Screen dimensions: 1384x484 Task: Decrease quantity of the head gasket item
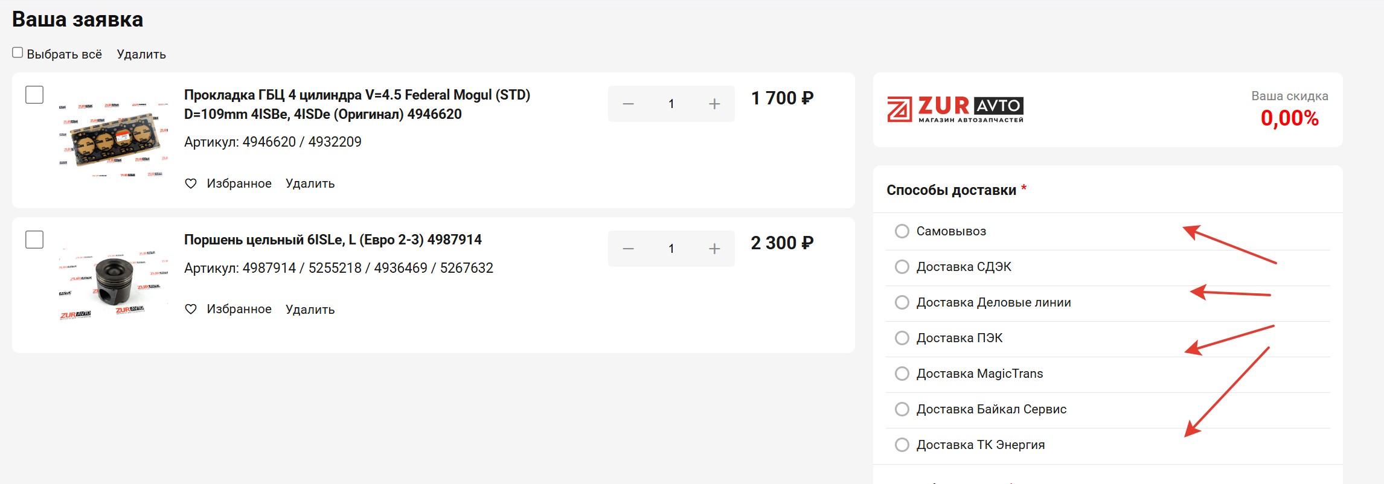point(628,104)
